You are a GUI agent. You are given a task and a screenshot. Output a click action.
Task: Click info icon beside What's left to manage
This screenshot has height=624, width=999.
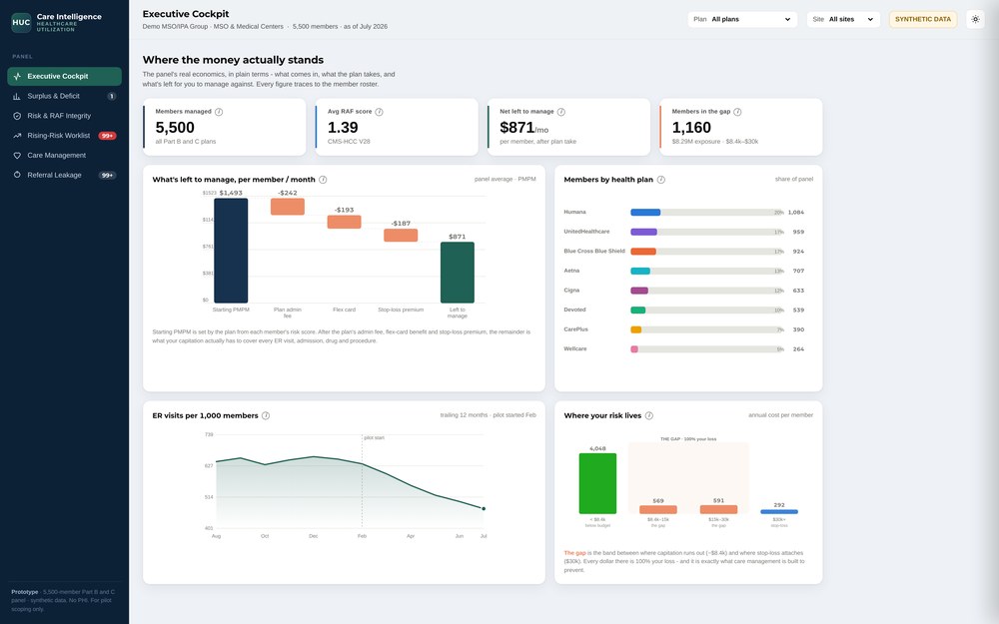(323, 180)
